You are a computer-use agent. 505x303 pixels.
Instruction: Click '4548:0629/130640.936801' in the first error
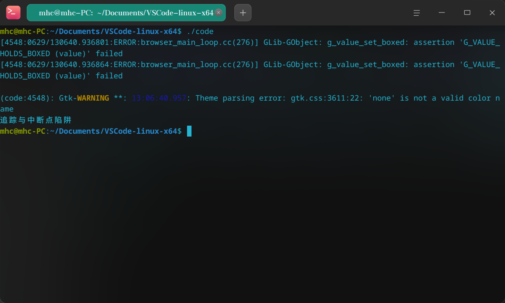coord(57,42)
